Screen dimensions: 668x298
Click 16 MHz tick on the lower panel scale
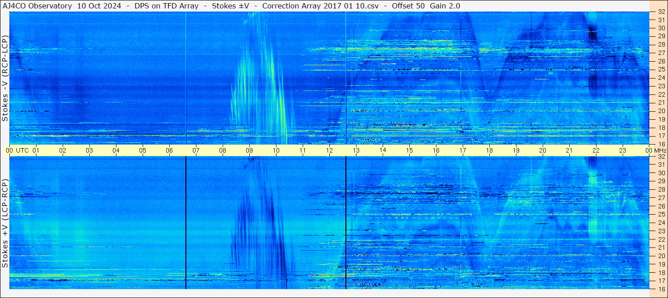pyautogui.click(x=661, y=289)
